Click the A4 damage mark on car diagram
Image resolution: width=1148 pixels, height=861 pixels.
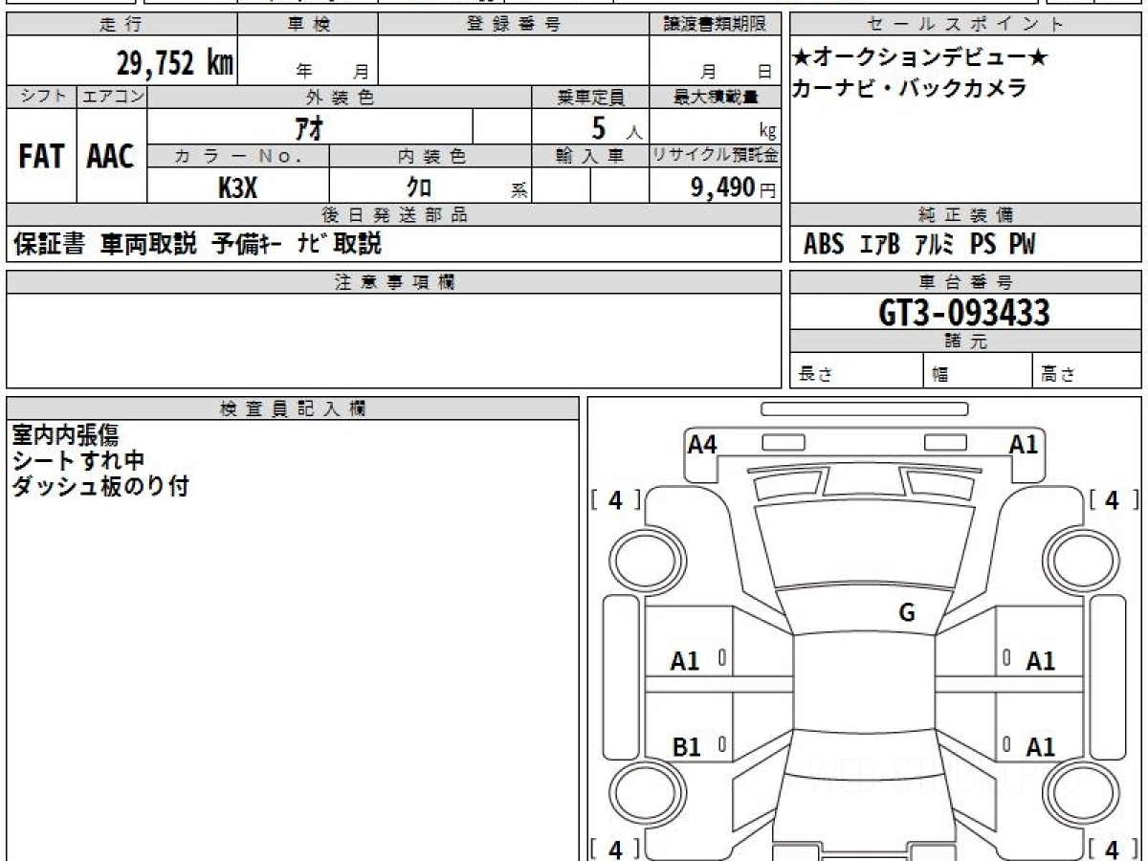pyautogui.click(x=702, y=444)
